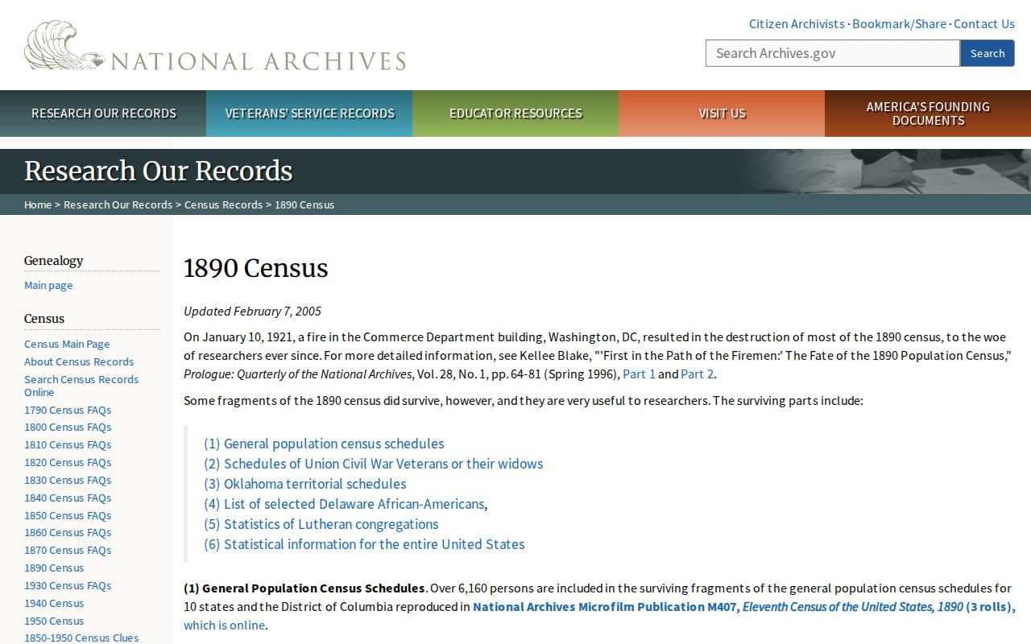Screen dimensions: 1031x644
Task: Click the blue Search button
Action: tap(988, 53)
